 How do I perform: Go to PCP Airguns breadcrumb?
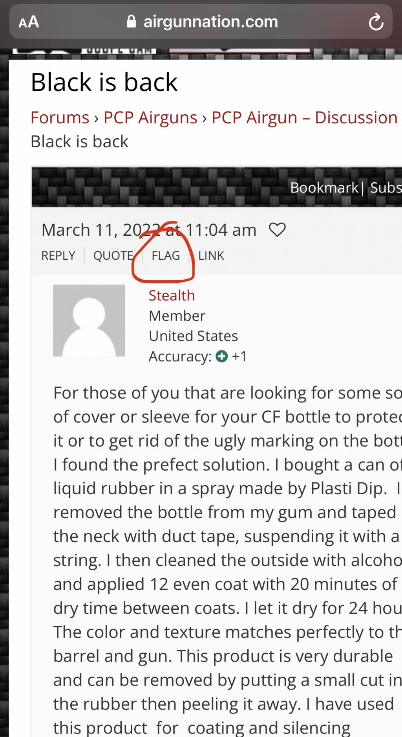[x=150, y=117]
